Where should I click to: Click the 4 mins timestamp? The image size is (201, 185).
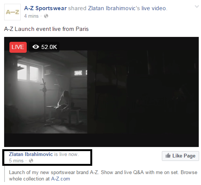31,16
